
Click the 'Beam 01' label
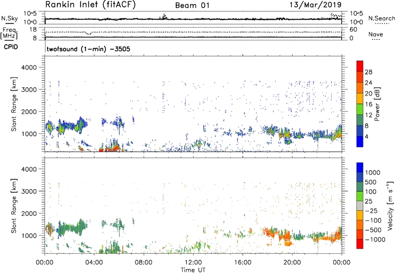point(193,5)
